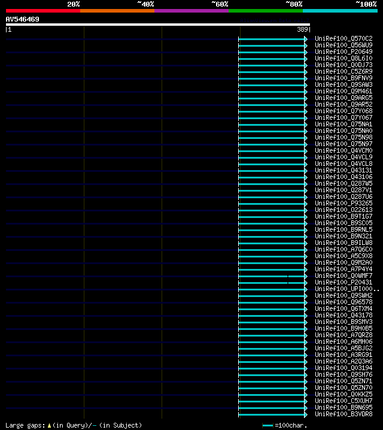Open UniRef100_Q96578 hit

pyautogui.click(x=344, y=302)
